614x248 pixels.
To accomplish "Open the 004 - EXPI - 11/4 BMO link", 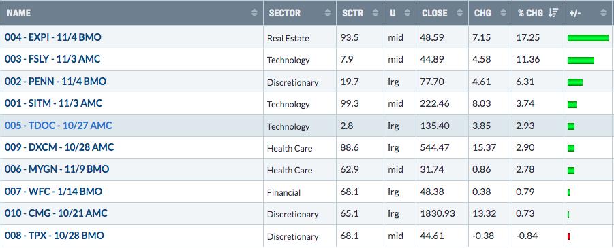I will (x=53, y=37).
